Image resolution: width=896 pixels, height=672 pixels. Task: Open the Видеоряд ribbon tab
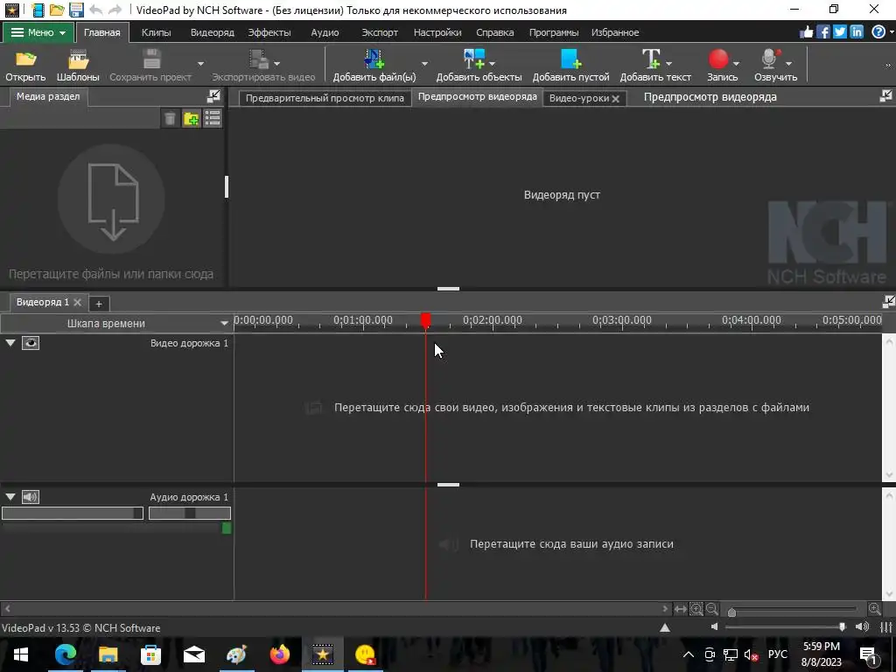tap(212, 32)
